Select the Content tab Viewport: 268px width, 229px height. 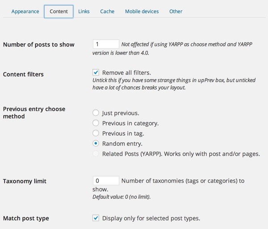59,12
